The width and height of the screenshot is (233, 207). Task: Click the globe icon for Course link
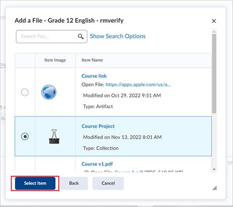[x=49, y=92]
